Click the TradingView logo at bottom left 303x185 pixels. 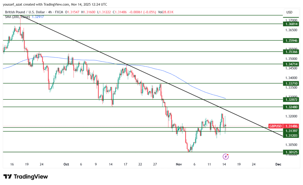pos(26,177)
